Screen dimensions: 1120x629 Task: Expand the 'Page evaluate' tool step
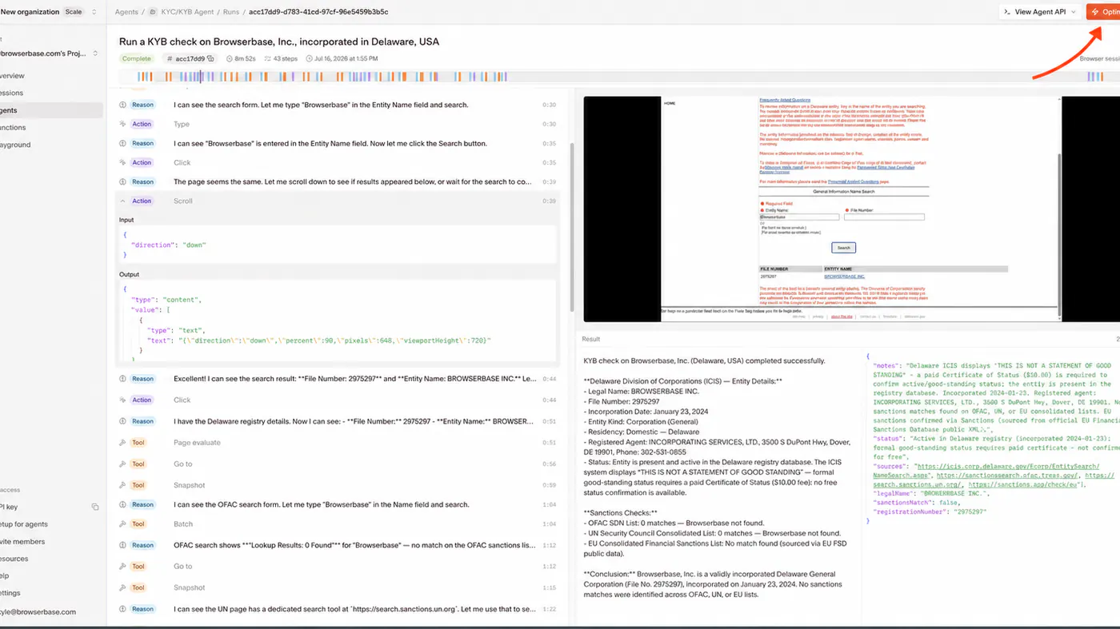(339, 443)
